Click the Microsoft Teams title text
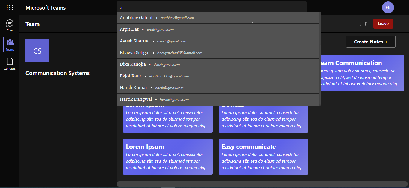 click(x=46, y=8)
